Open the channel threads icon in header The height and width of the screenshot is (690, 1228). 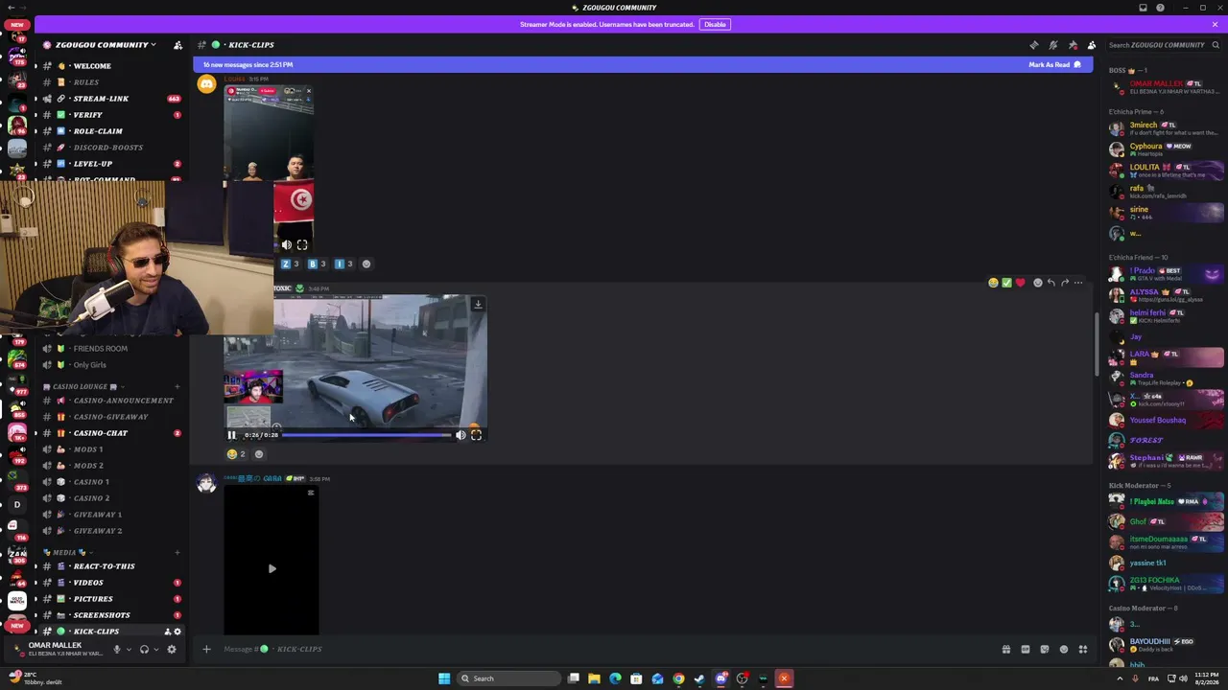click(x=1033, y=45)
